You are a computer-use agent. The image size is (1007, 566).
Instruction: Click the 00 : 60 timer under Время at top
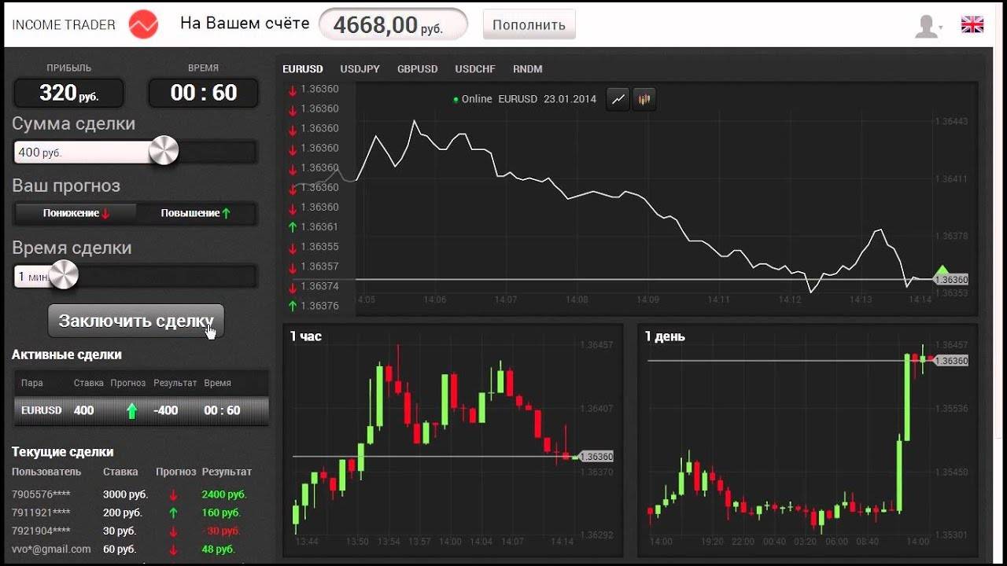tap(204, 94)
